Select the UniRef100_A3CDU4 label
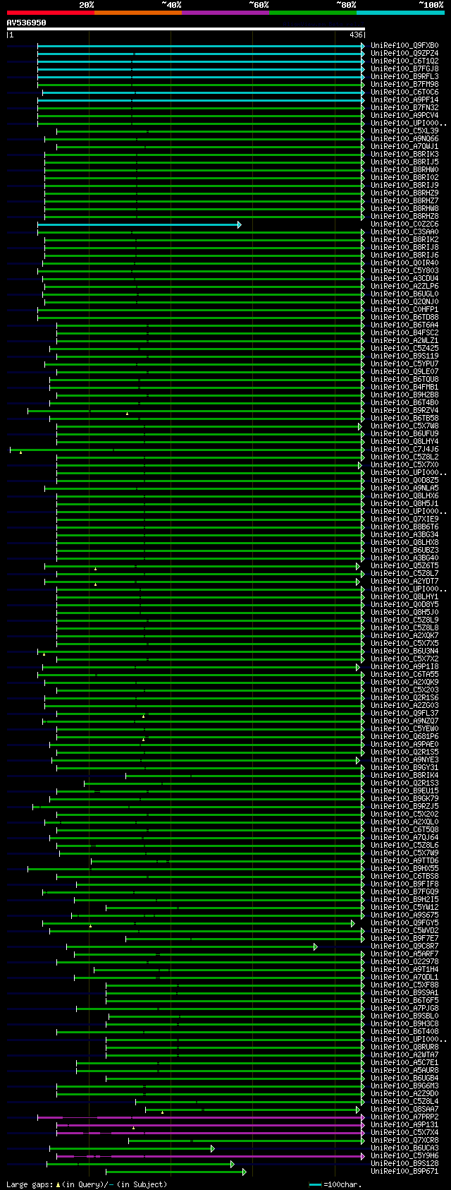This screenshot has width=451, height=1190. (x=404, y=279)
